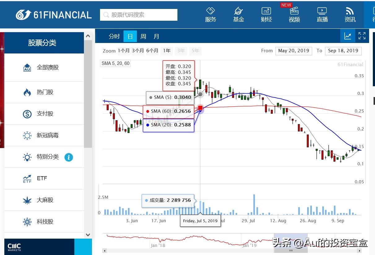375x255 pixels.
Task: Click the search magnifier icon
Action: [x=106, y=15]
